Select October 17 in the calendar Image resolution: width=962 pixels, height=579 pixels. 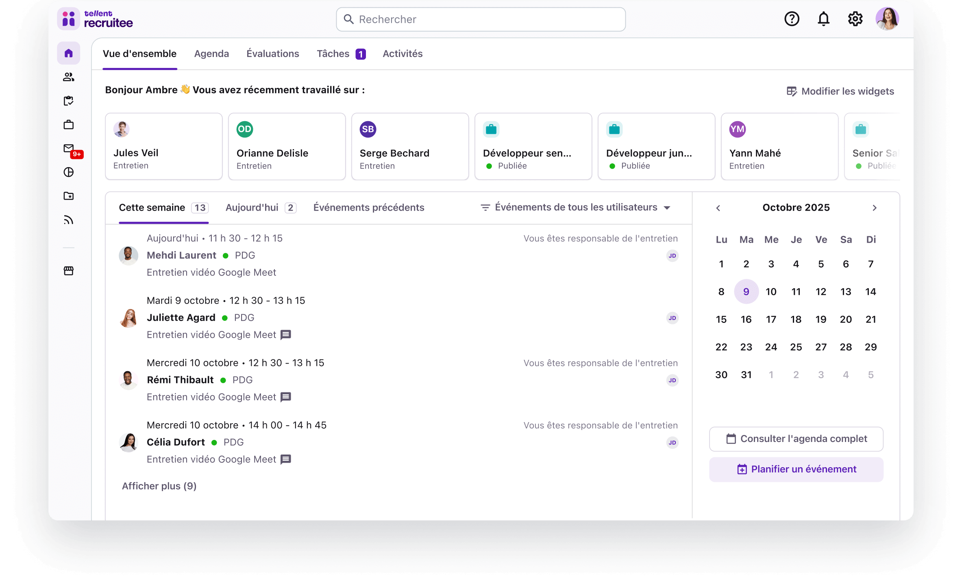771,319
